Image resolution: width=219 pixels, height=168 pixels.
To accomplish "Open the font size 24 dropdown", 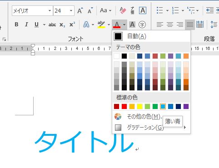I will (x=71, y=10).
